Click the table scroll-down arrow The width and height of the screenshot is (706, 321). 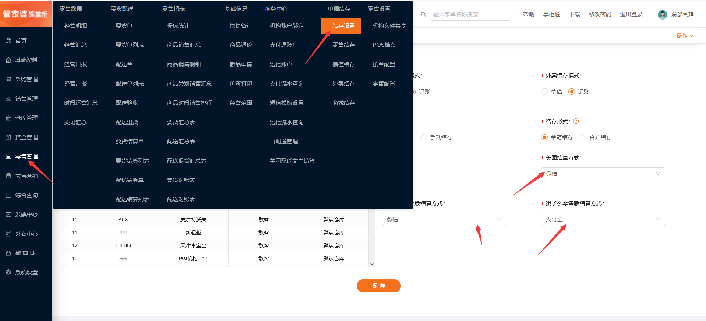click(x=372, y=264)
